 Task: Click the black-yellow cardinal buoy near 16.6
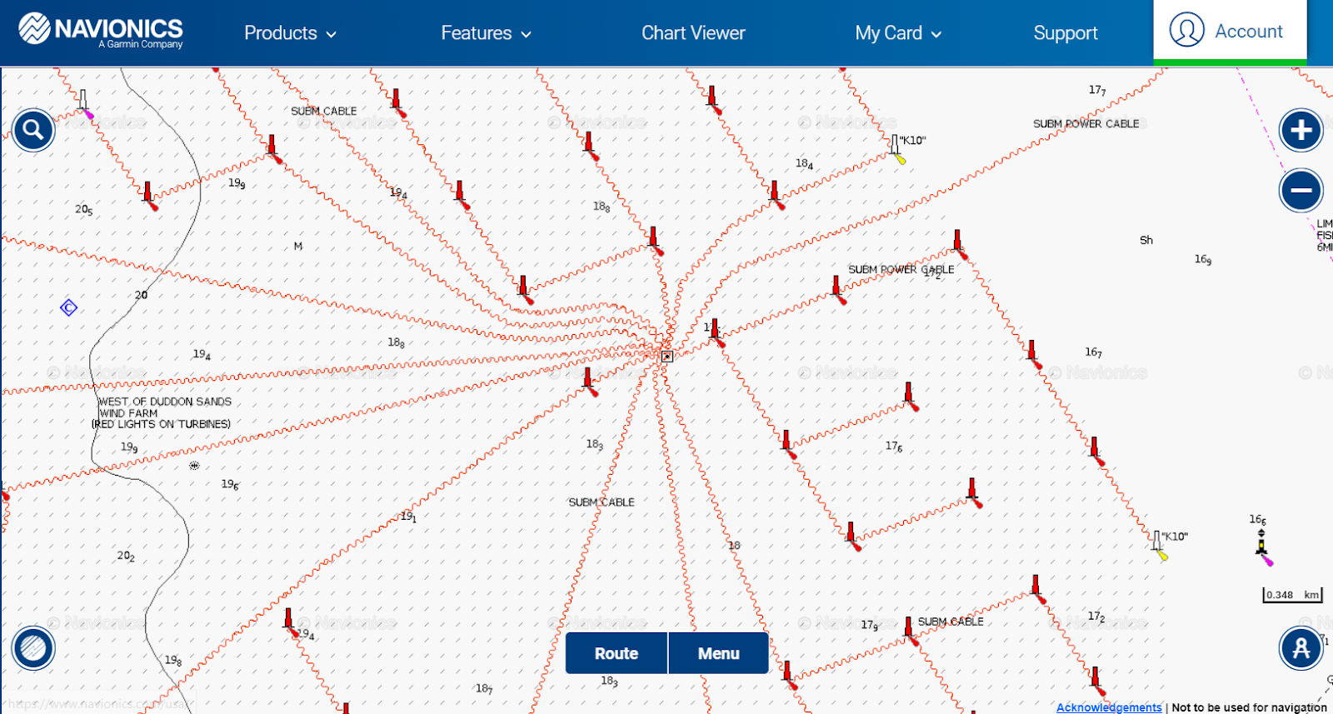[x=1263, y=547]
